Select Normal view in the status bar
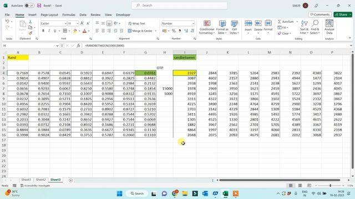Image resolution: width=355 pixels, height=199 pixels. 291,186
